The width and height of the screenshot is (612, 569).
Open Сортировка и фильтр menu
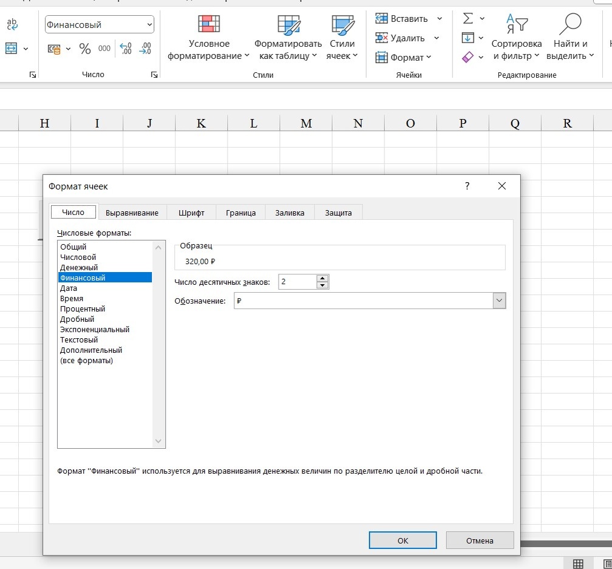(x=516, y=38)
